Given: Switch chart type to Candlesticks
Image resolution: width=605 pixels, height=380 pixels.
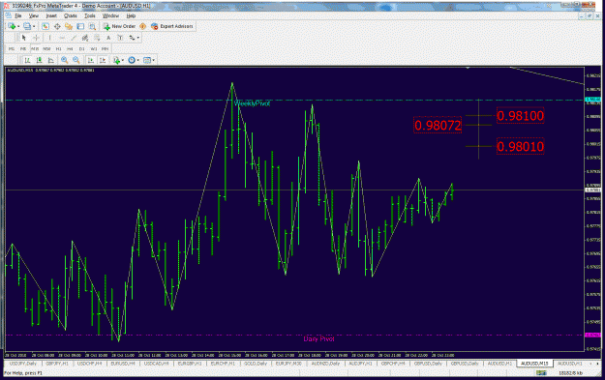Looking at the screenshot, I should tap(39, 60).
